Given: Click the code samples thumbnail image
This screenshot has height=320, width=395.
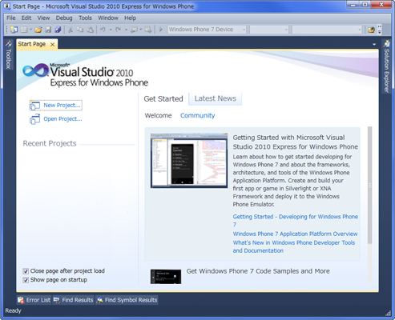Looking at the screenshot, I should click(x=166, y=277).
